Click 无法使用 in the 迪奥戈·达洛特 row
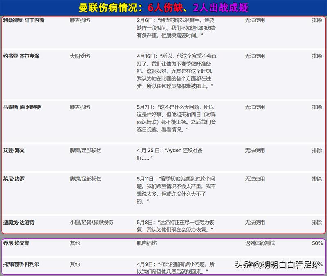327x276 pixels. 255,222
